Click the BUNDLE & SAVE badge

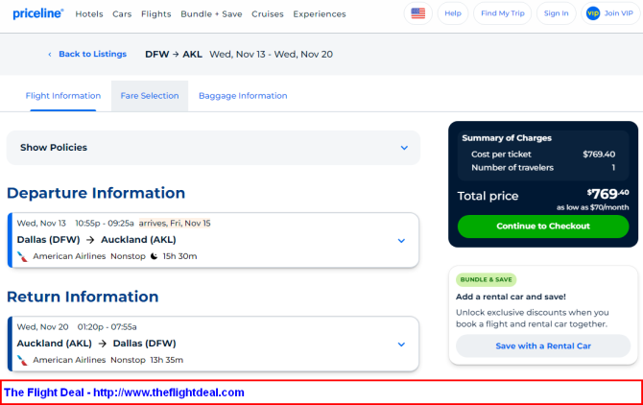click(x=486, y=279)
